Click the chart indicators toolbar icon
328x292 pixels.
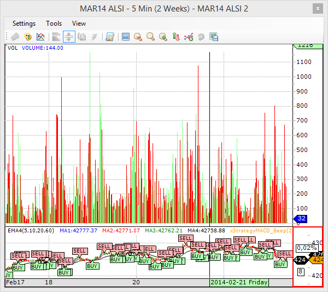[x=40, y=37]
